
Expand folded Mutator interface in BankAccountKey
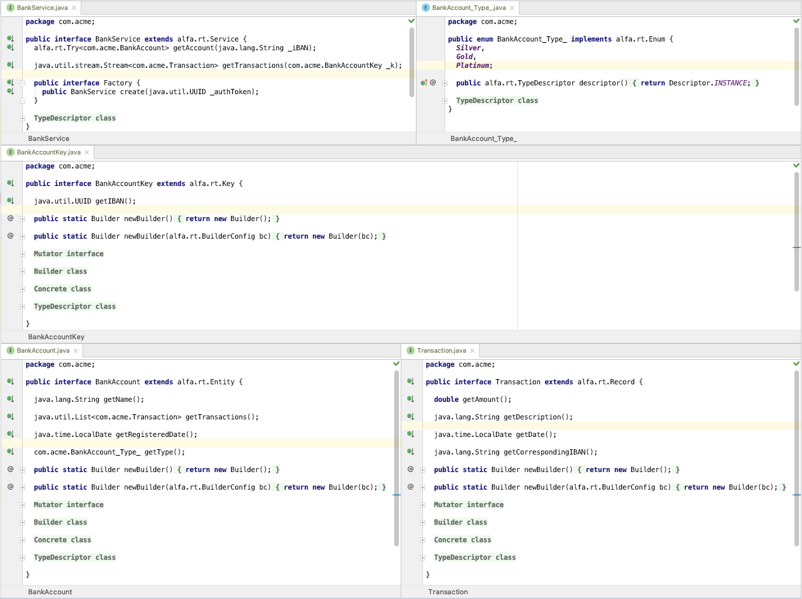tap(22, 254)
